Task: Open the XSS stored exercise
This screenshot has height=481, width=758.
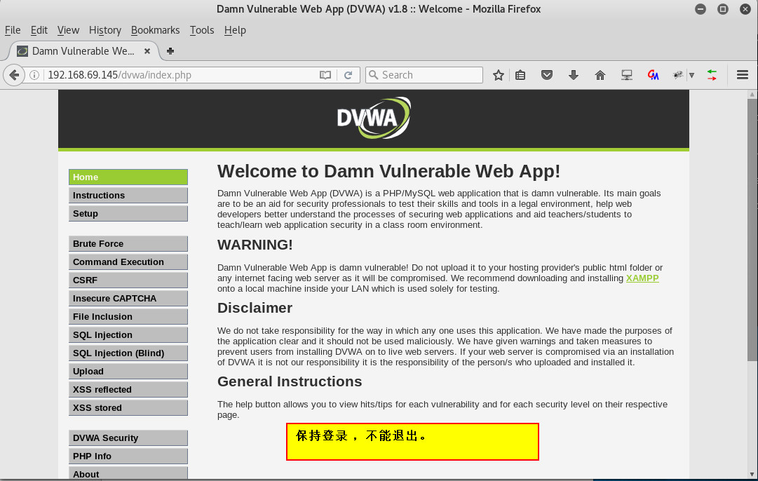Action: click(128, 408)
